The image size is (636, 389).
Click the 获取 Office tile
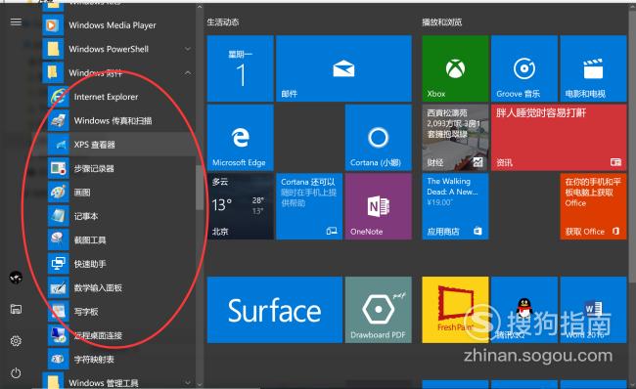click(593, 206)
